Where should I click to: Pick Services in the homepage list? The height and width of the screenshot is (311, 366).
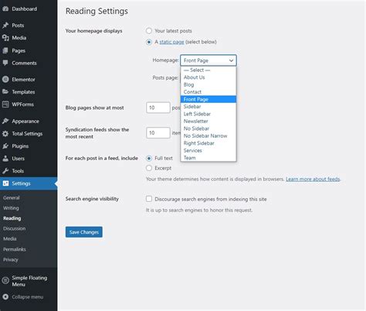click(208, 151)
